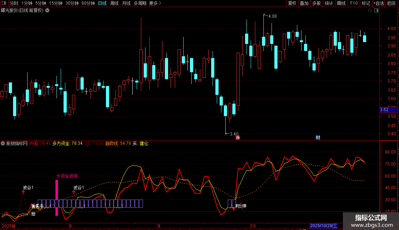Image resolution: width=399 pixels, height=230 pixels.
Task: Select the 日线 daily period tab
Action: tap(102, 3)
